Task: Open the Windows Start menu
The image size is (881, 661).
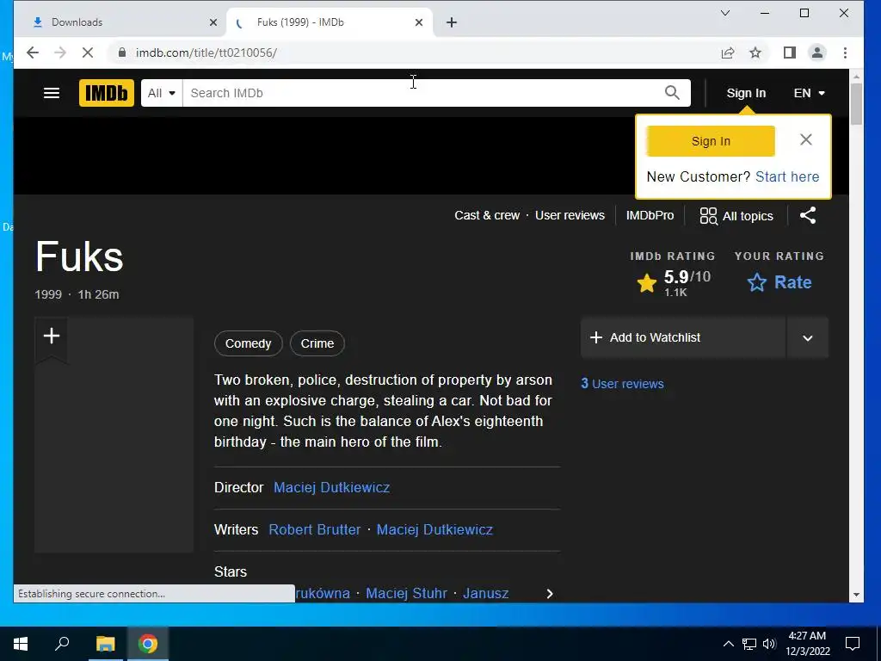Action: [21, 644]
